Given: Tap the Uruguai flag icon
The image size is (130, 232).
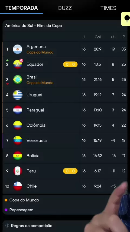Looking at the screenshot, I should coord(18,95).
